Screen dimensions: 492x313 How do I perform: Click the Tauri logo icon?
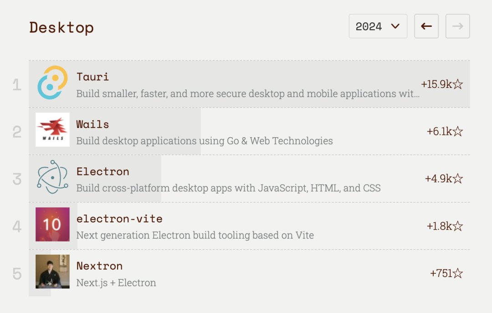click(52, 82)
